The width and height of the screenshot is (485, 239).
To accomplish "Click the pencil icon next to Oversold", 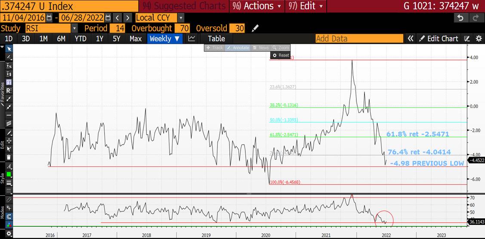I will click(x=255, y=28).
